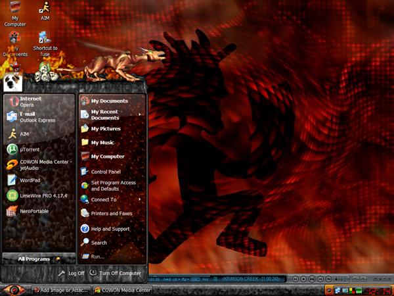Screen dimensions: 394x296
Task: Click the KRIMSON CREEK track title display
Action: [250, 279]
